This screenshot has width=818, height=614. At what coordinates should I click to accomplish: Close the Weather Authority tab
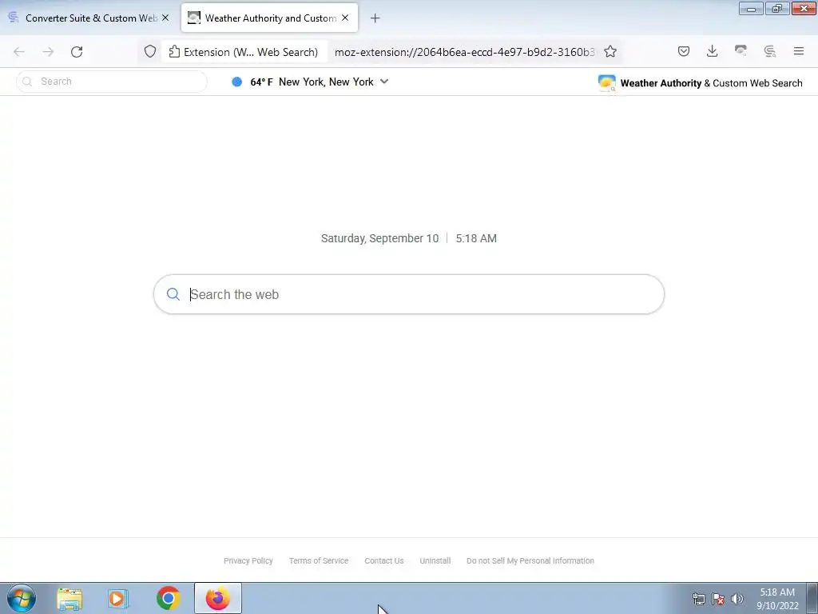pyautogui.click(x=345, y=18)
